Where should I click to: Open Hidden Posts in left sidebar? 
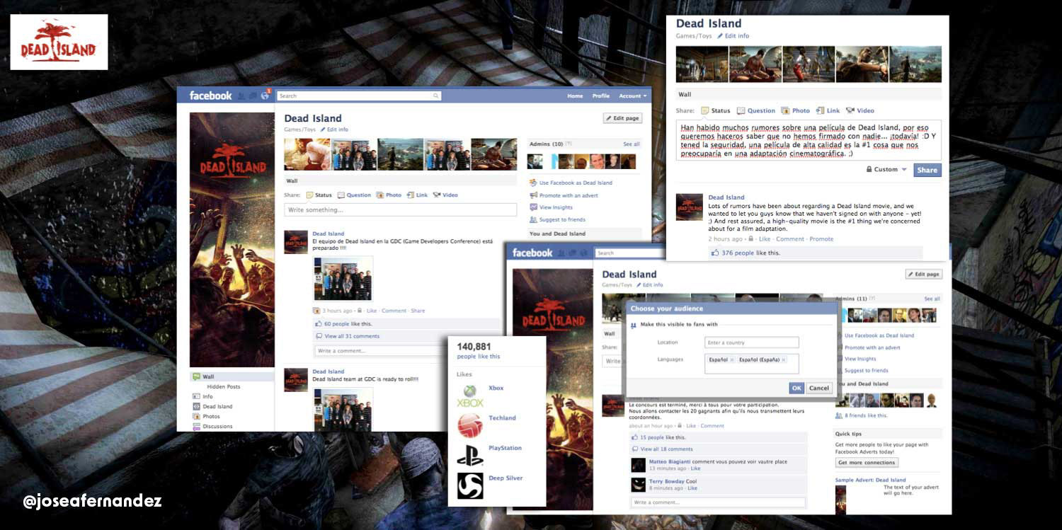point(224,386)
